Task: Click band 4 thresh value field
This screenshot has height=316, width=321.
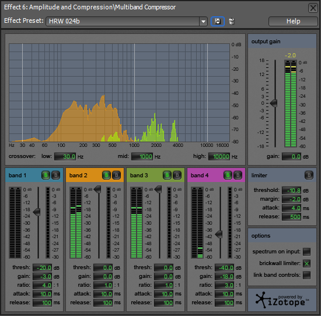Action: [x=224, y=268]
